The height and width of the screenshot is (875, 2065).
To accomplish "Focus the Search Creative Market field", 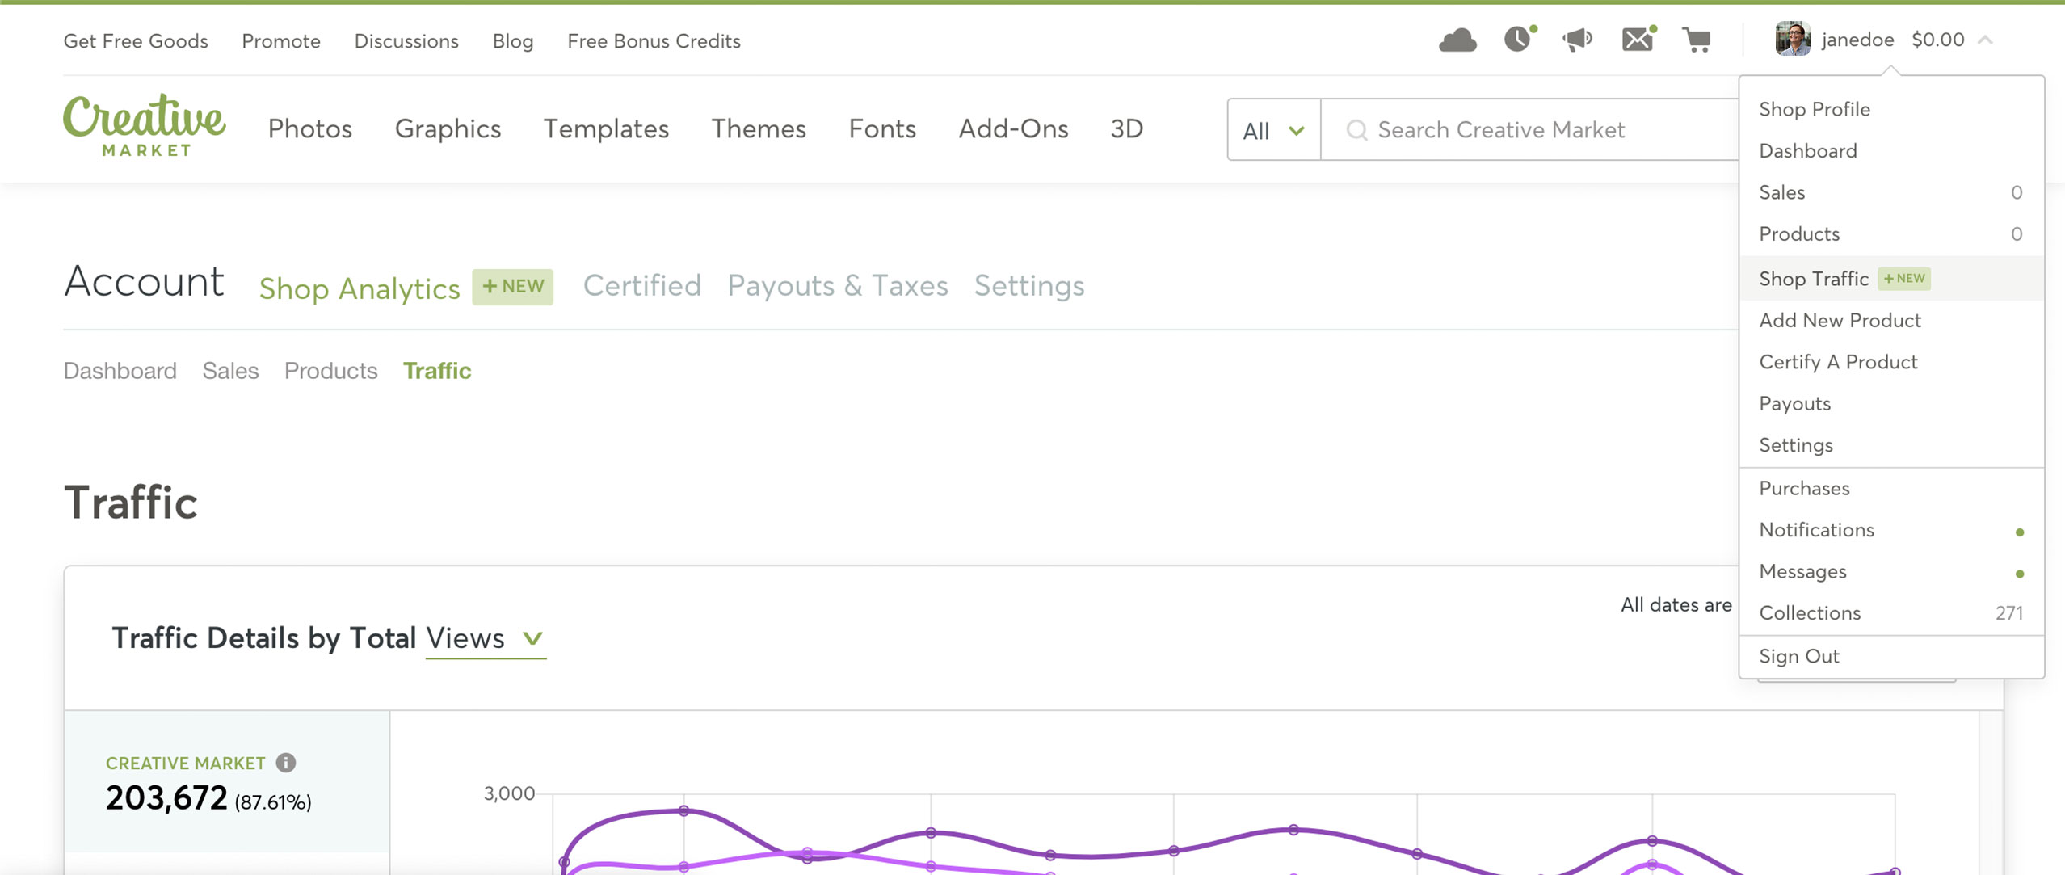I will (x=1529, y=130).
